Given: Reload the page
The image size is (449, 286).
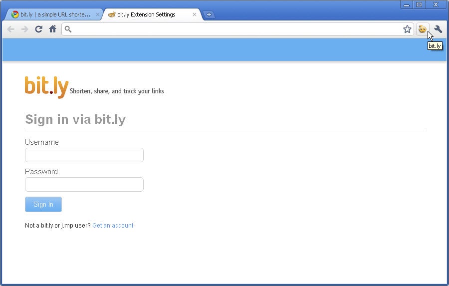Looking at the screenshot, I should [x=38, y=29].
